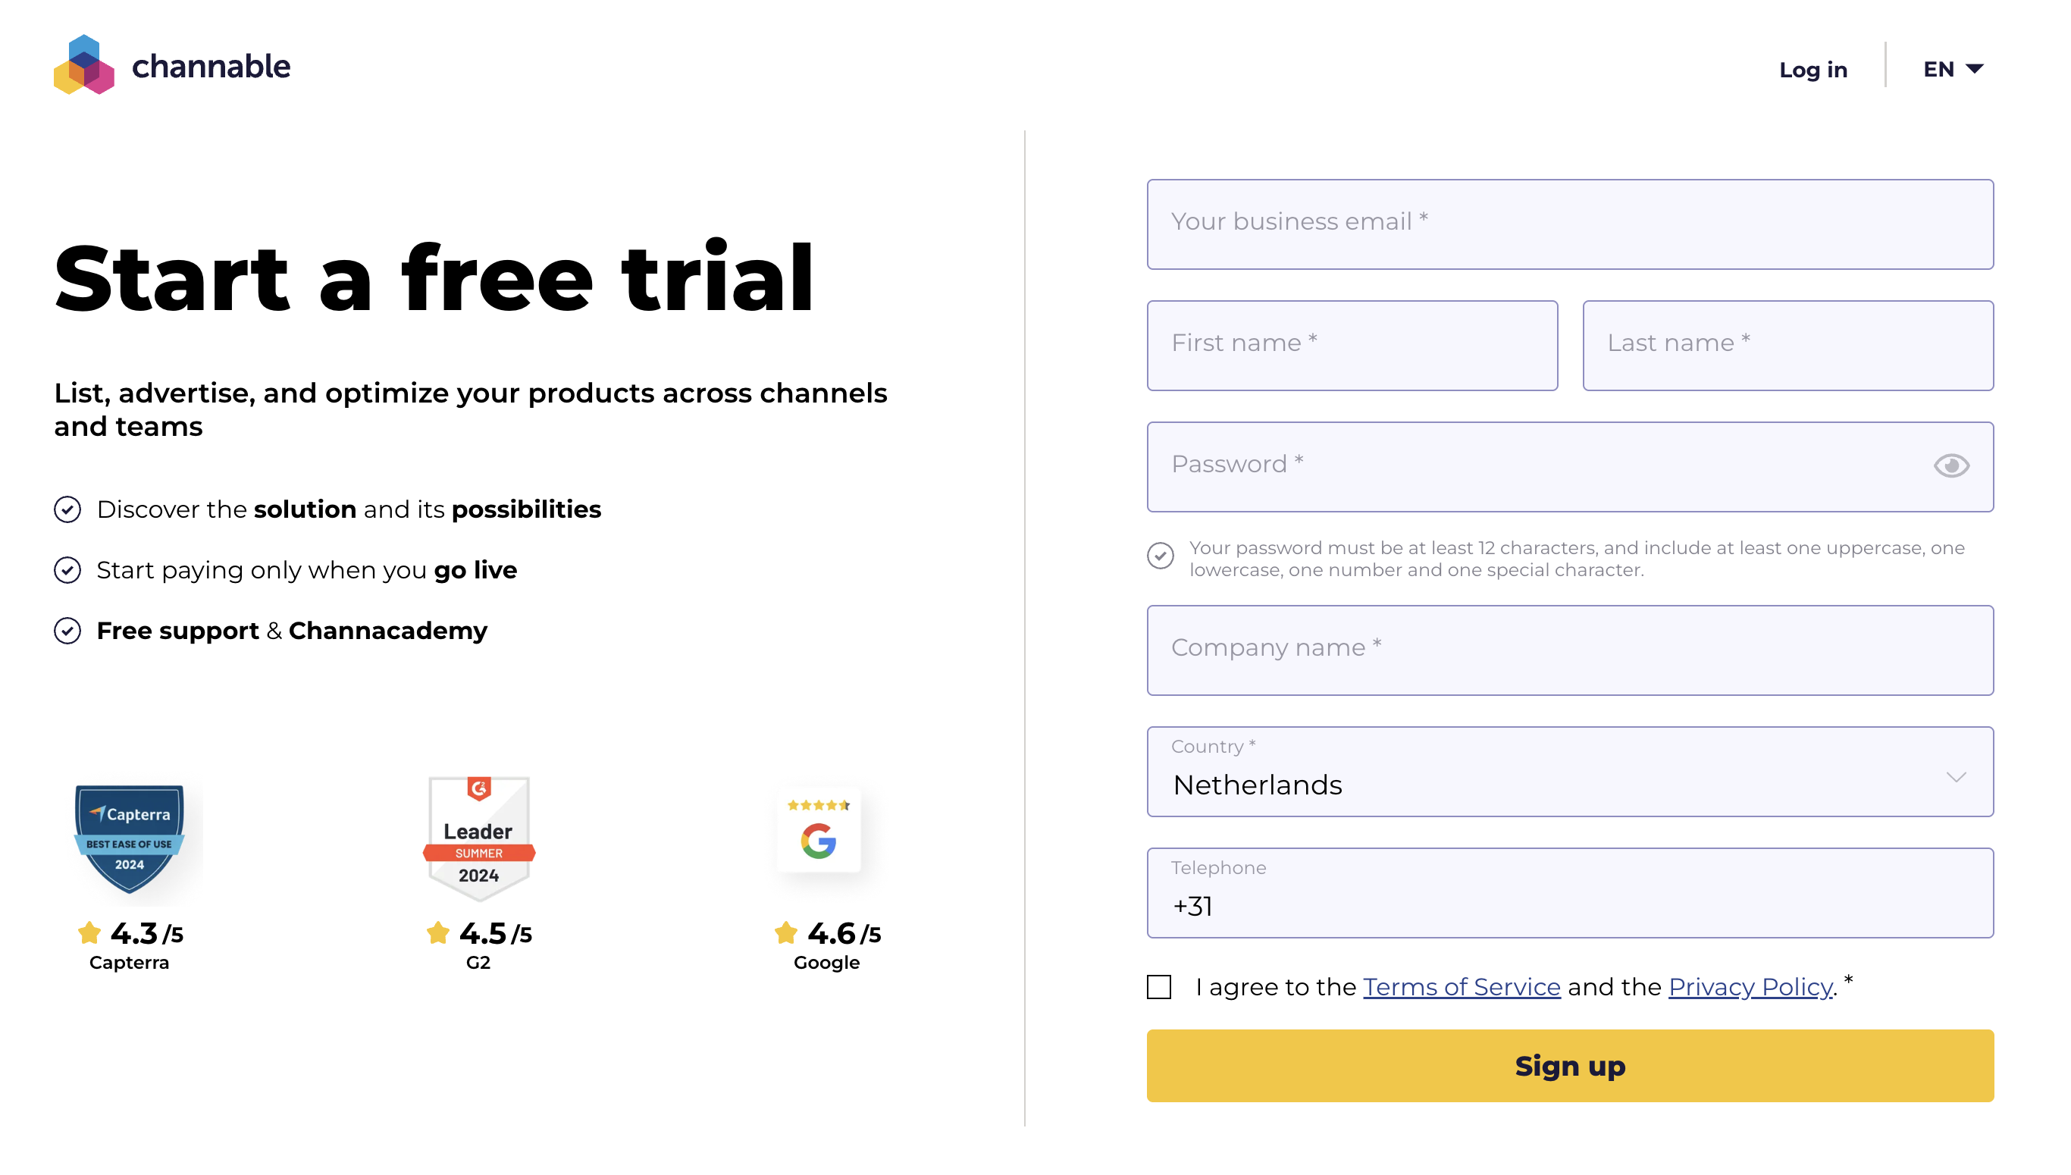This screenshot has height=1175, width=2071.
Task: Focus the business email input field
Action: point(1569,224)
